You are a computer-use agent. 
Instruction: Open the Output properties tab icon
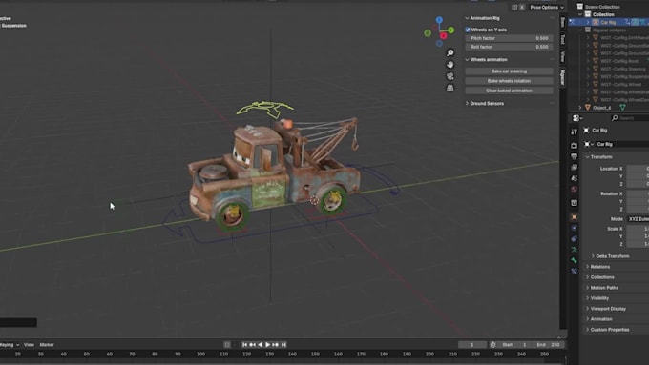[575, 156]
